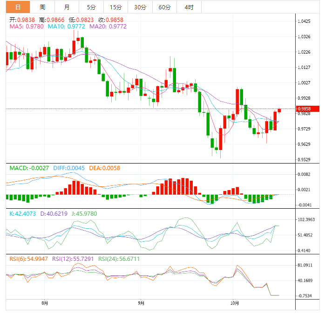The height and width of the screenshot is (314, 325).
Task: Click the red 0.9858 current price label
Action: [307, 109]
